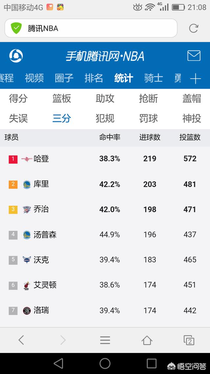Go back with the browser back arrow
Viewport: 210px width, 374px height.
(x=21, y=340)
